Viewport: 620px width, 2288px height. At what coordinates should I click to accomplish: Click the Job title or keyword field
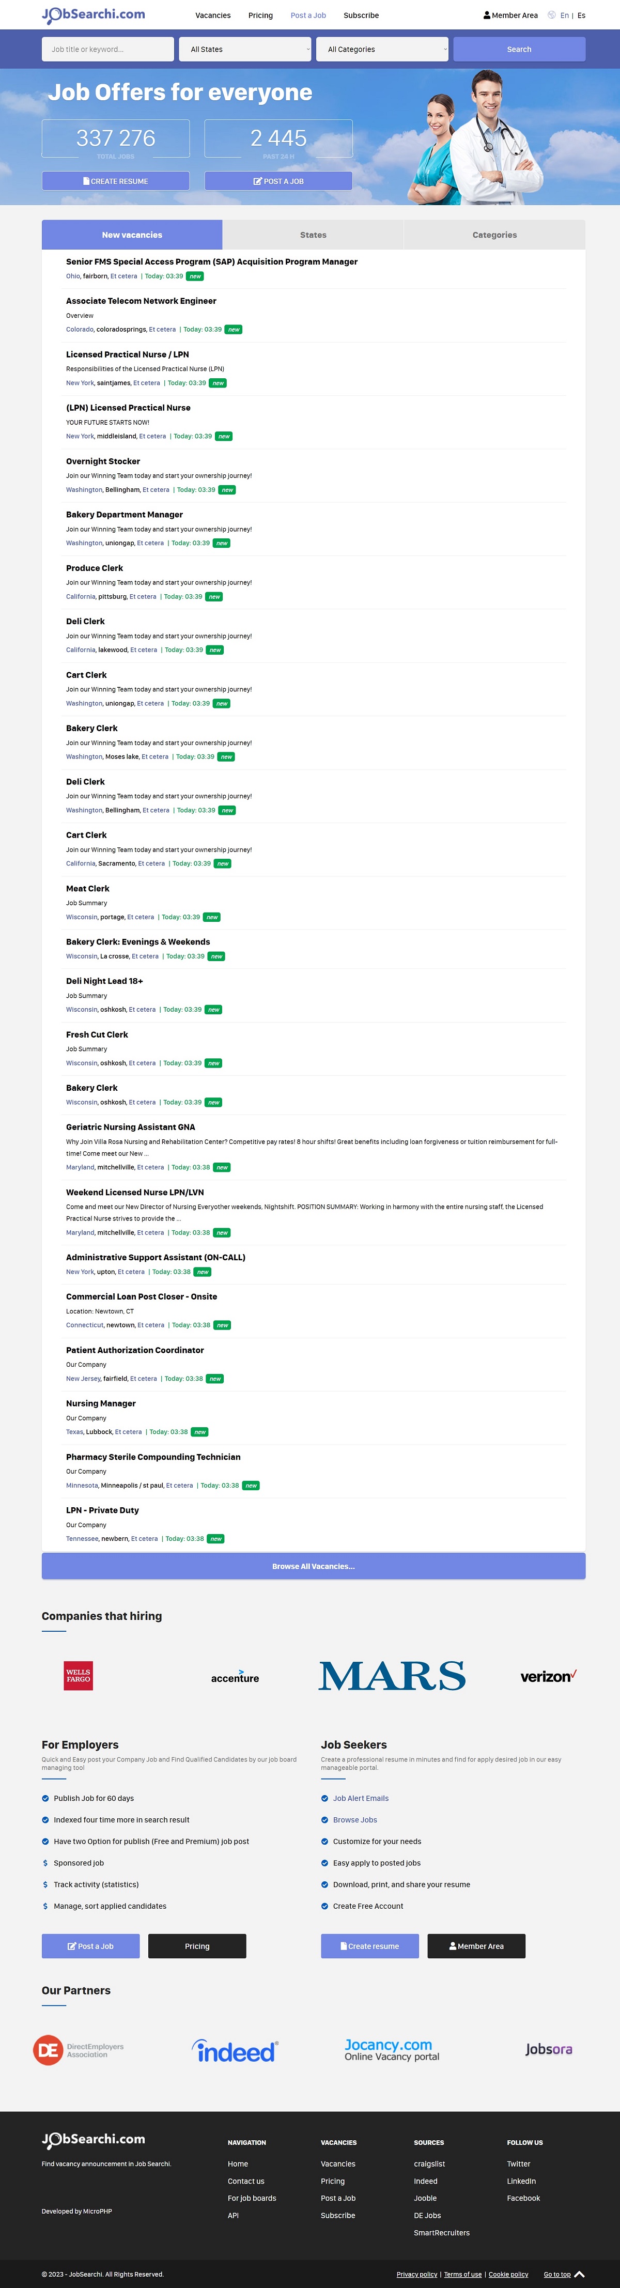[x=107, y=50]
